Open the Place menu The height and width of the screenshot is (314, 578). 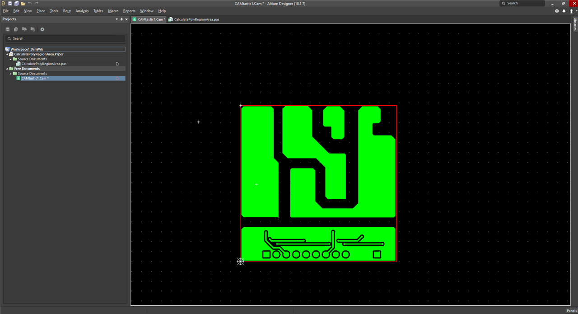41,11
